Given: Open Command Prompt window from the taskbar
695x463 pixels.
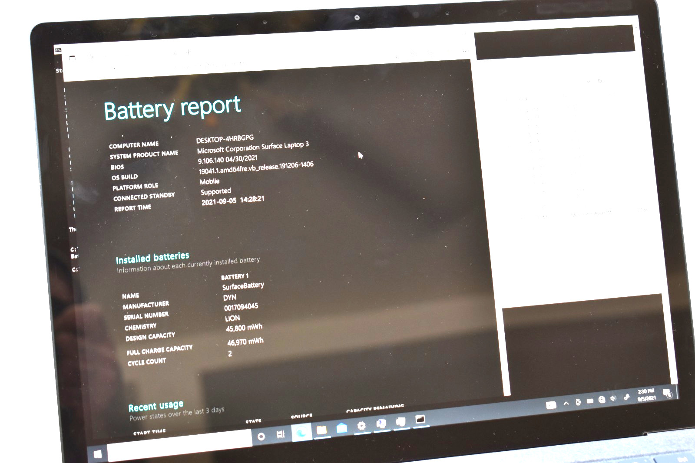Looking at the screenshot, I should click(420, 419).
